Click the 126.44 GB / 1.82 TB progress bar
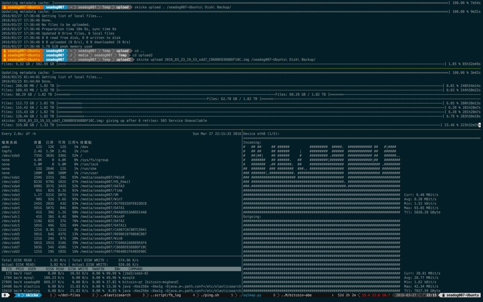Viewport: 483px width, 302px height. point(241,116)
